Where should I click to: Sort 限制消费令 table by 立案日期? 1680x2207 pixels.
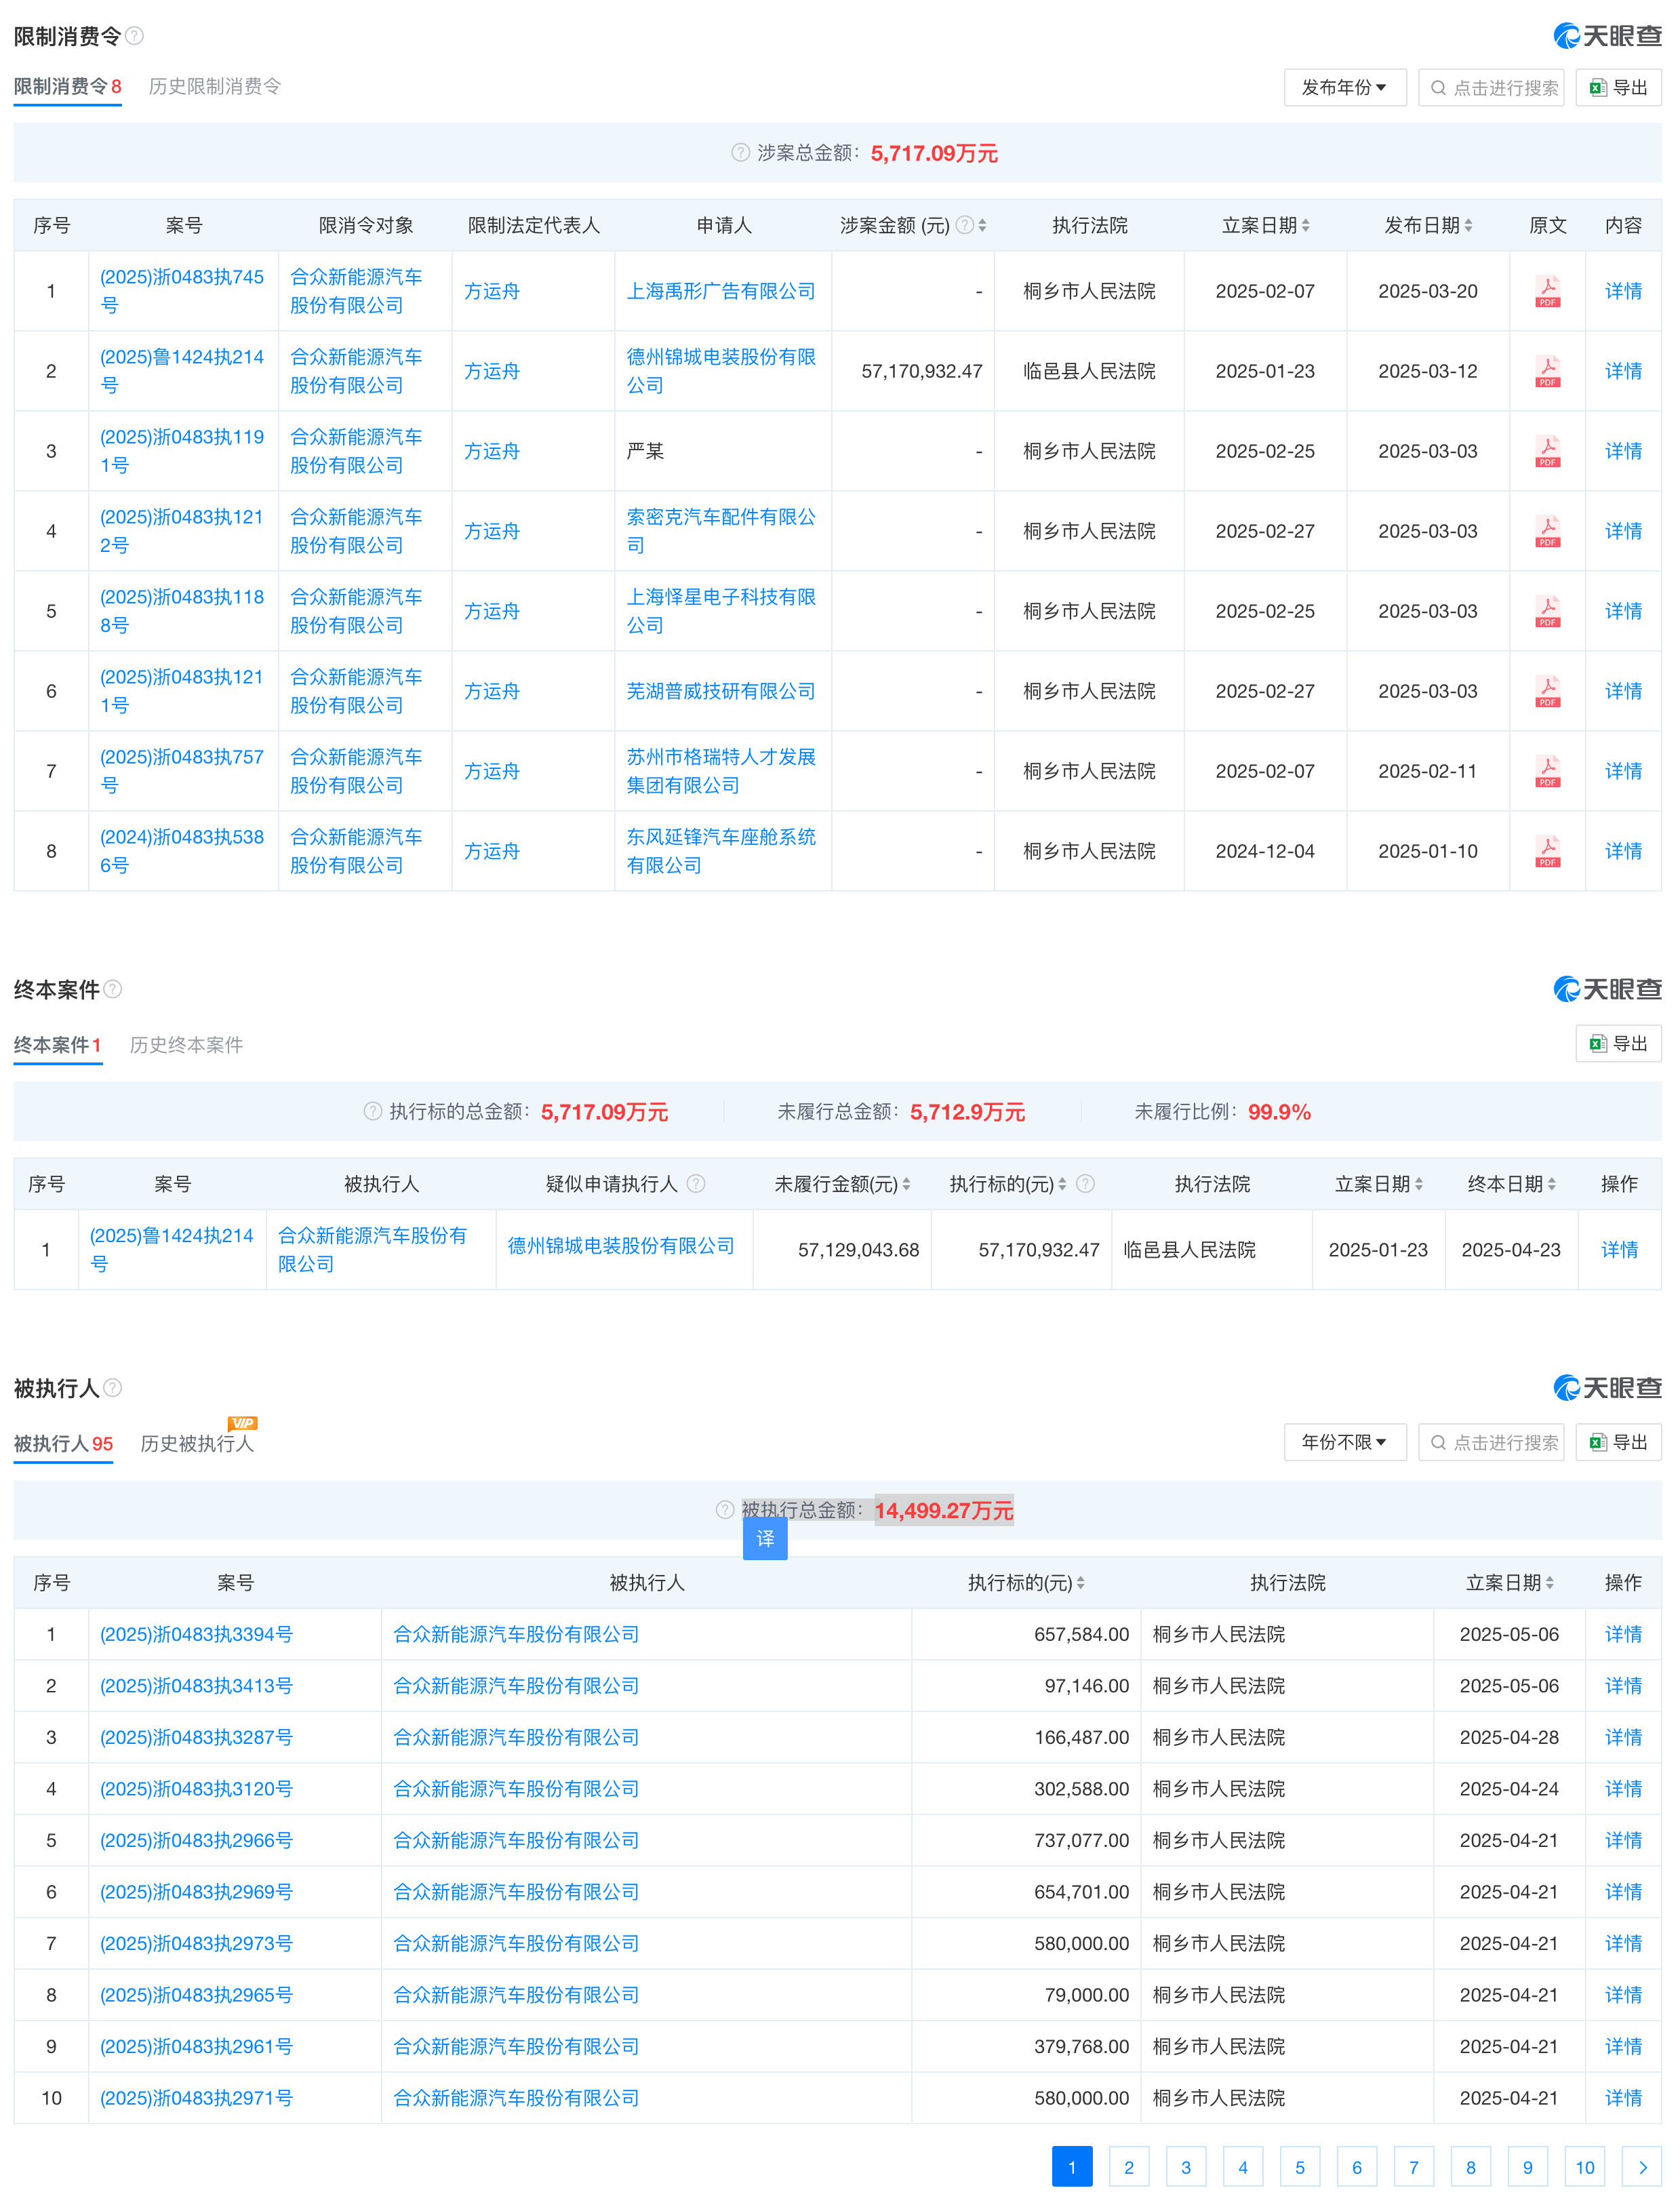click(1305, 225)
